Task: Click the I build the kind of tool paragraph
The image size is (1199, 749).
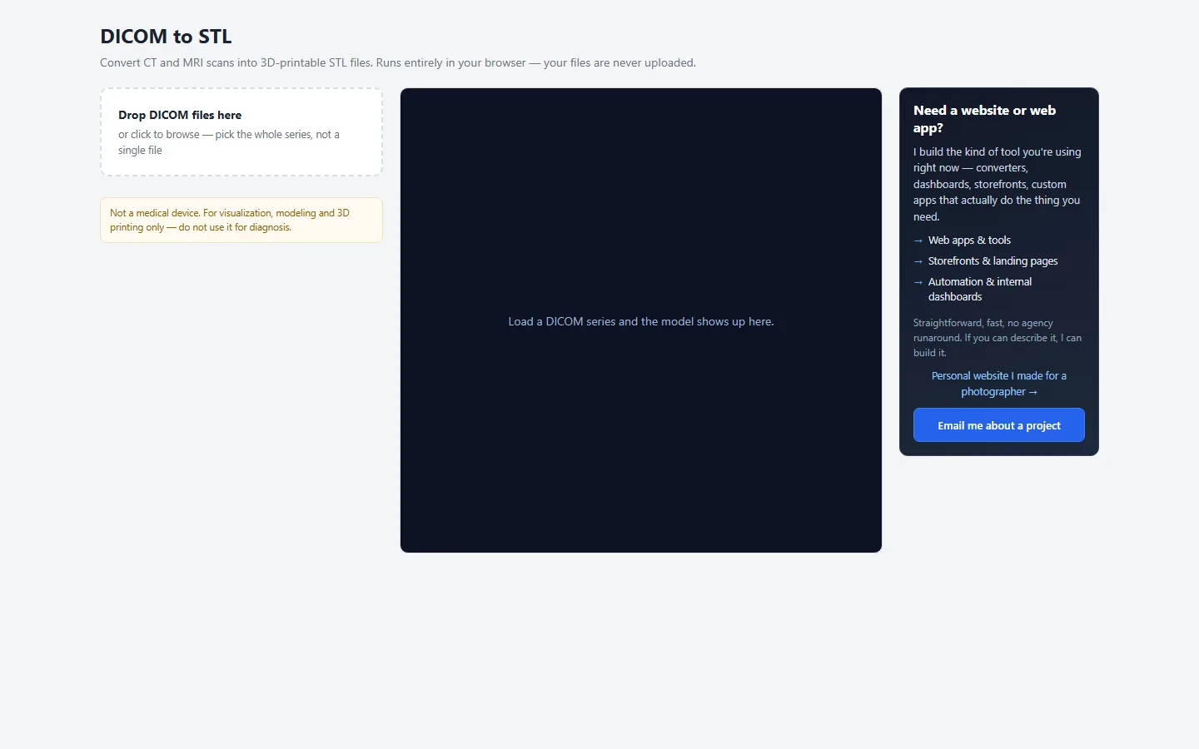Action: [998, 184]
